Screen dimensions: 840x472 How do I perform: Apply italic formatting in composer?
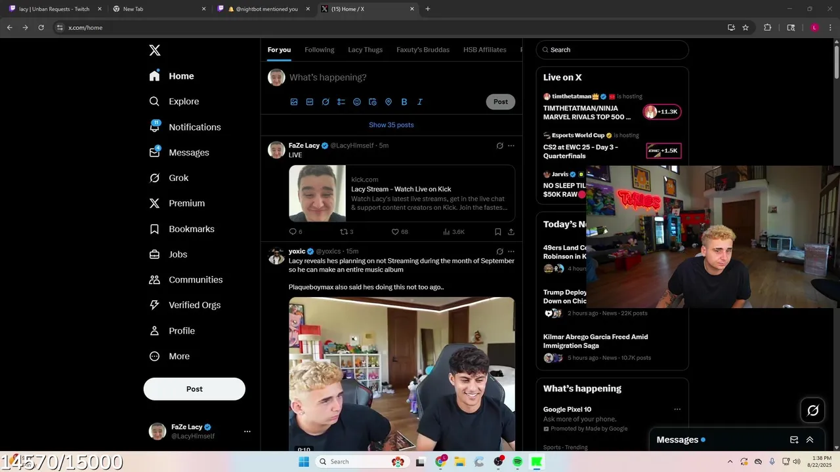click(420, 102)
